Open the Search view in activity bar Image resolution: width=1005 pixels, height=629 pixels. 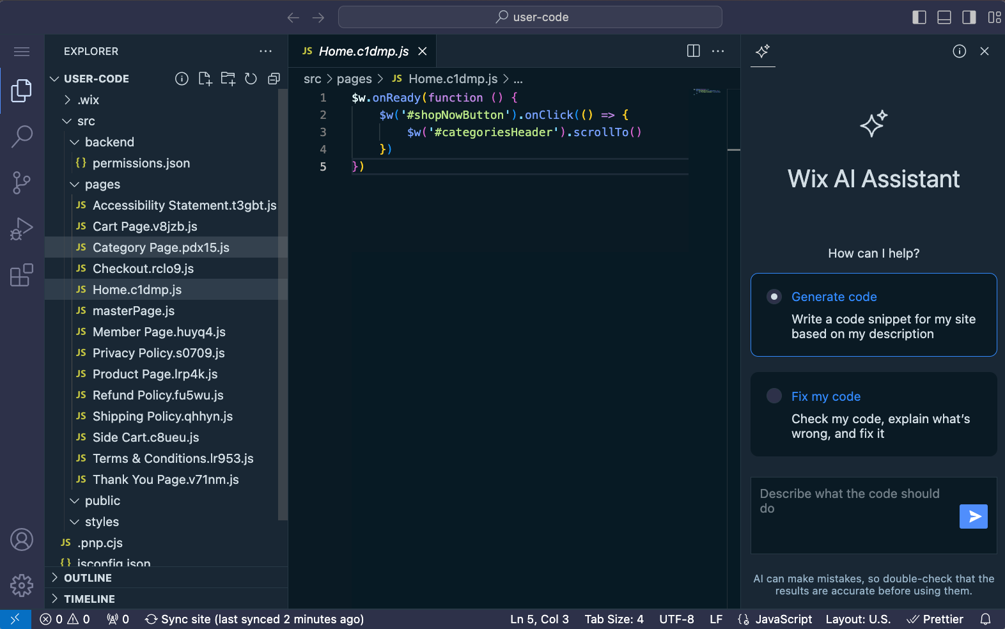(x=22, y=136)
